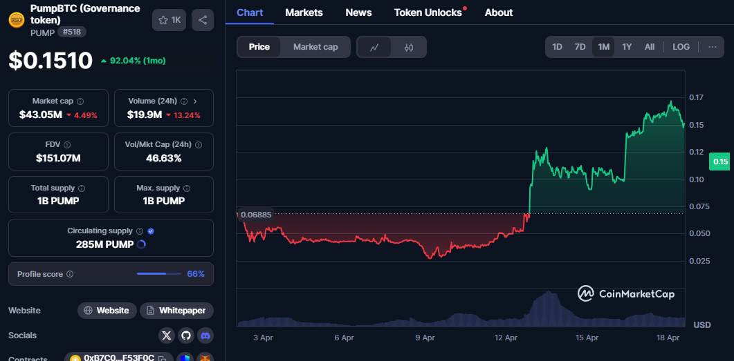Show Volume (24h) info icon
The image size is (734, 361).
click(184, 101)
